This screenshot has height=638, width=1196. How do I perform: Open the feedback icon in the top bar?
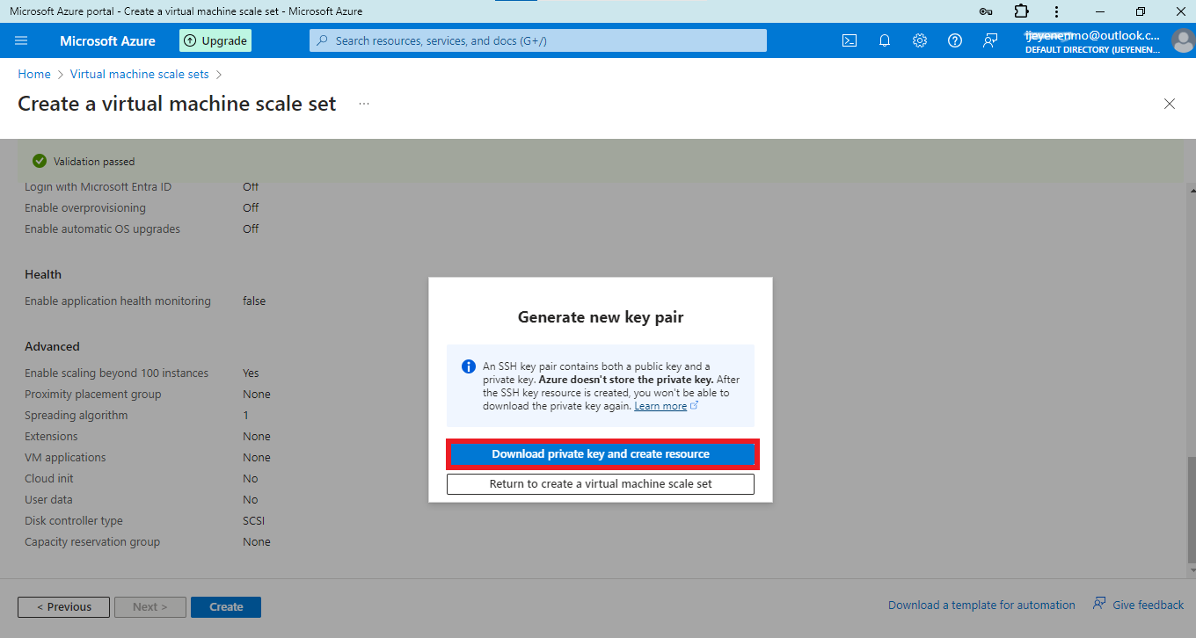click(990, 40)
